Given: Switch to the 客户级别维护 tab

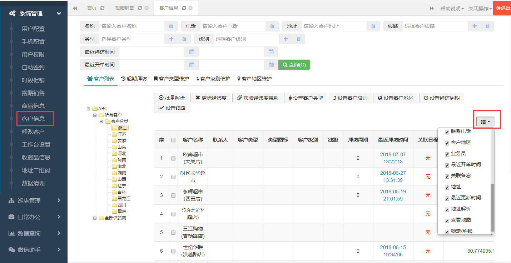Looking at the screenshot, I should tap(213, 79).
